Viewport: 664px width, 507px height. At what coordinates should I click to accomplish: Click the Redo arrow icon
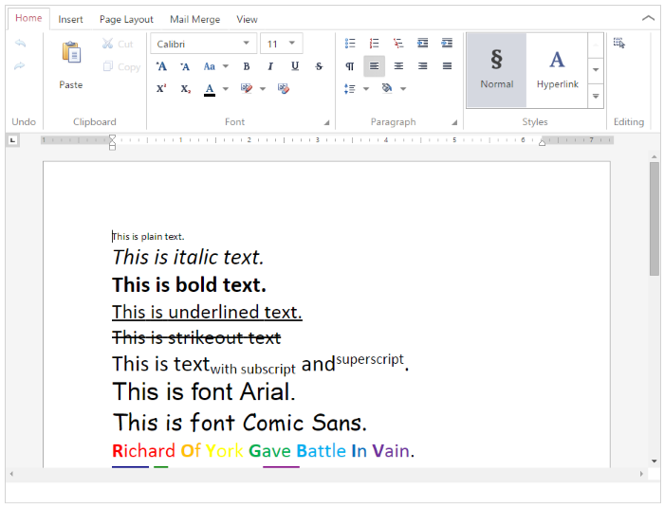20,66
